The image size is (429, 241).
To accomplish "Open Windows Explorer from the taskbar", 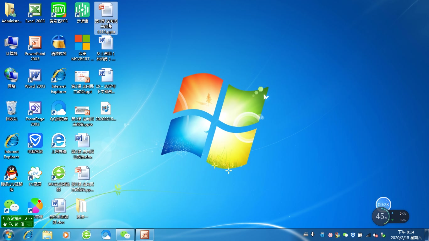I will 47,235.
